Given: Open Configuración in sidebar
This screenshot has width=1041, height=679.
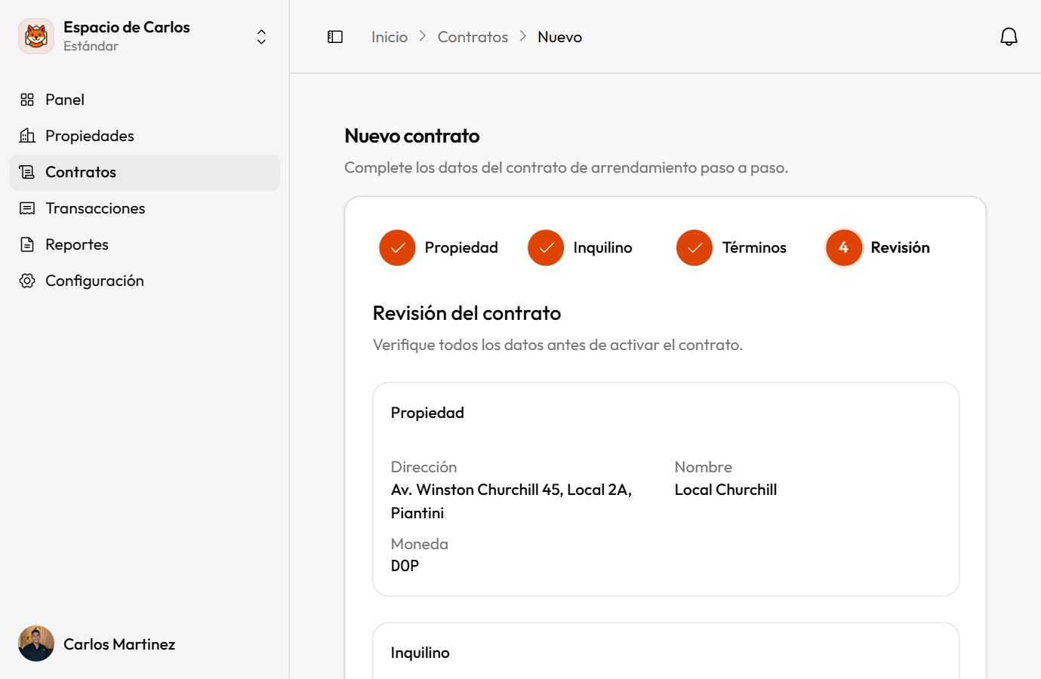Looking at the screenshot, I should pyautogui.click(x=145, y=281).
